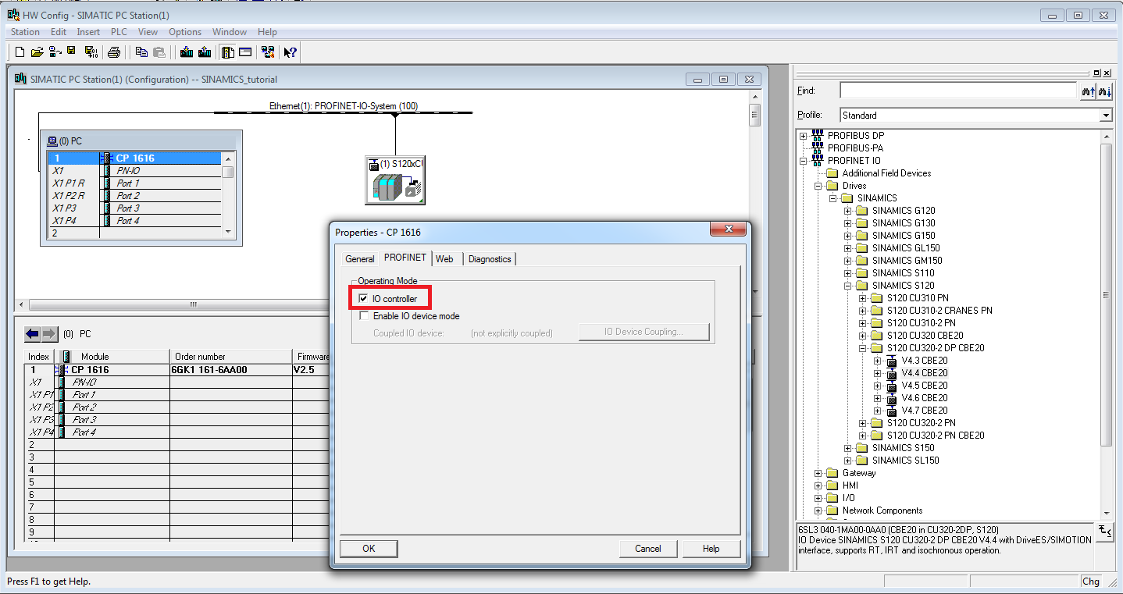Click OK in Properties dialog
Screen dimensions: 1123x594
369,549
